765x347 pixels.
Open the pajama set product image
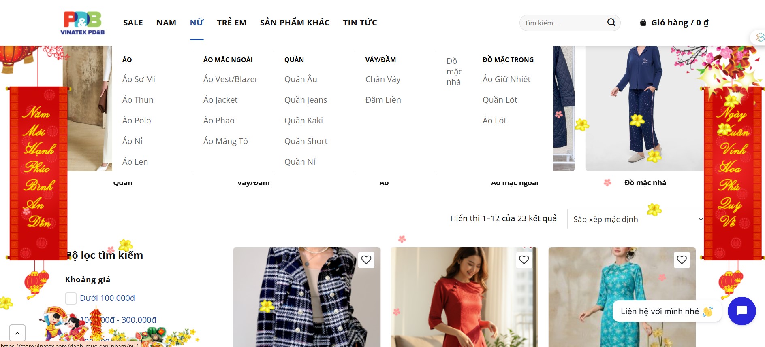click(644, 108)
